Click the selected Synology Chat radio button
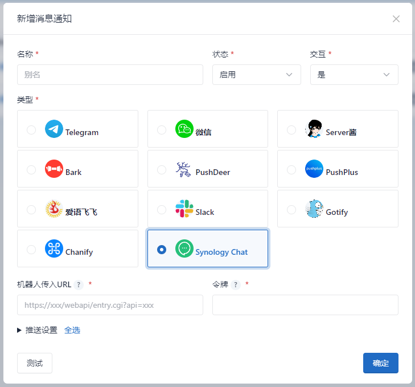Viewport: 415px width, 387px height. [162, 250]
